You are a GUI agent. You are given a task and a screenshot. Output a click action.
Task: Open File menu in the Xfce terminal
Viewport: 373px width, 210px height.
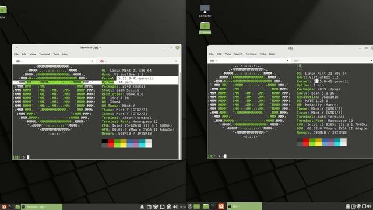[16, 54]
